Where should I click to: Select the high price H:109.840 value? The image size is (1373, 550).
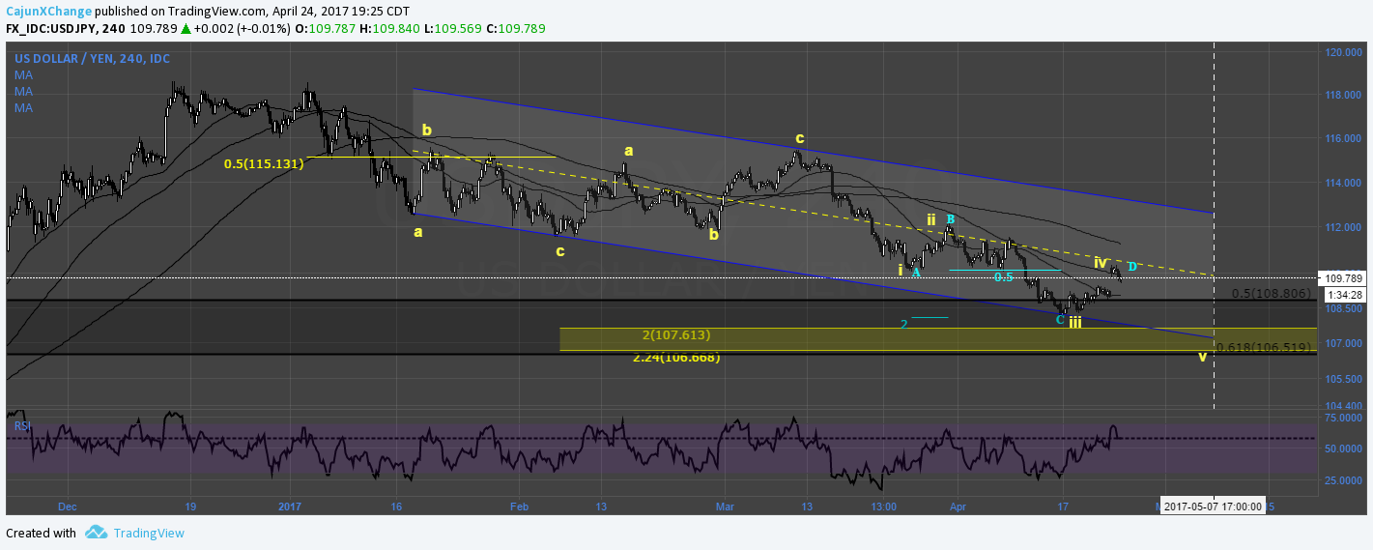[x=391, y=29]
